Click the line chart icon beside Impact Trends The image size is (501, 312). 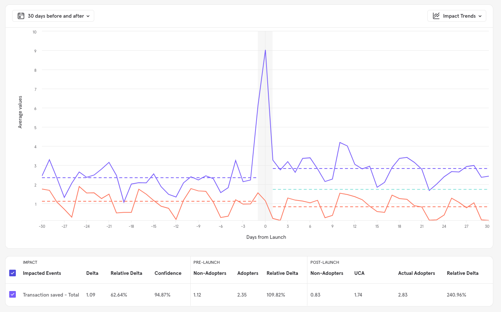(436, 16)
